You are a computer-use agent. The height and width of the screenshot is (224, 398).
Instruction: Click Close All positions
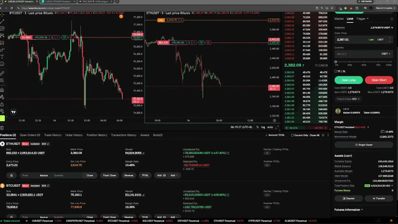pyautogui.click(x=314, y=135)
